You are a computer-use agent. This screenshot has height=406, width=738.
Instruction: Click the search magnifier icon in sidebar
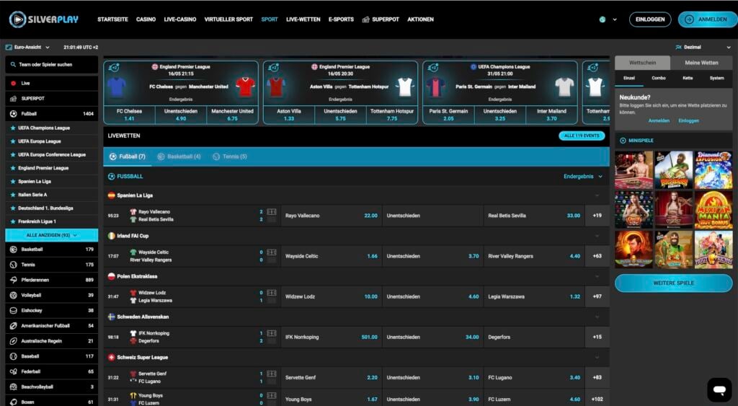point(13,64)
